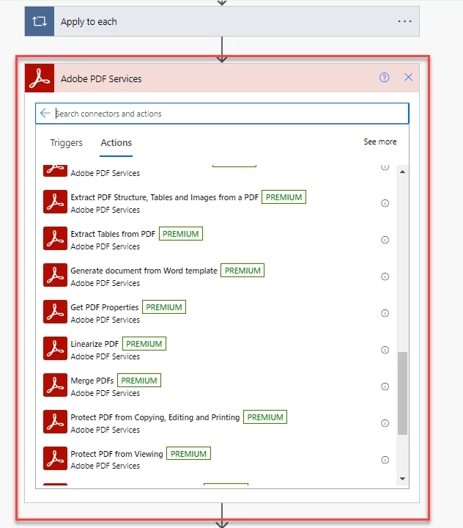Click icon beside Extract Tables from PDF

tap(55, 238)
